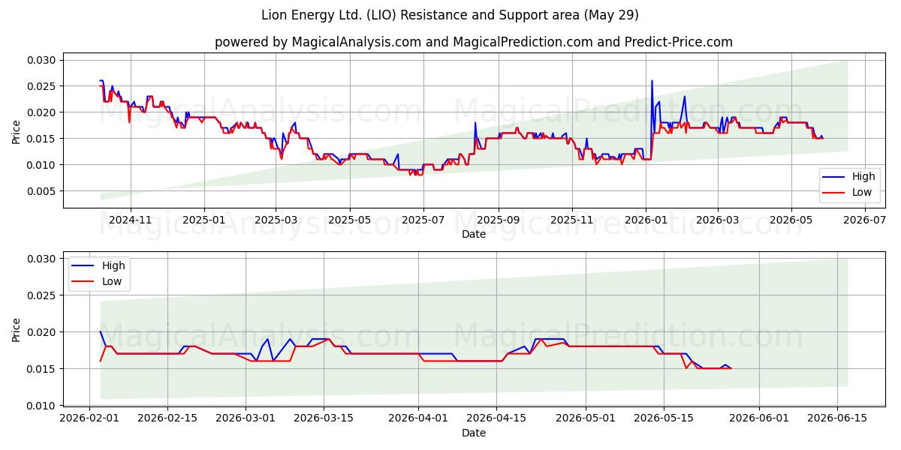This screenshot has height=450, width=901.
Task: Click the '2025-03' x-axis label
Action: [276, 220]
